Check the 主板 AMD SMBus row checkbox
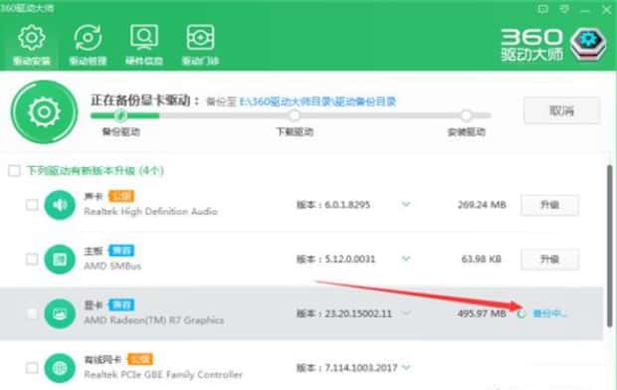The image size is (617, 390). click(32, 259)
